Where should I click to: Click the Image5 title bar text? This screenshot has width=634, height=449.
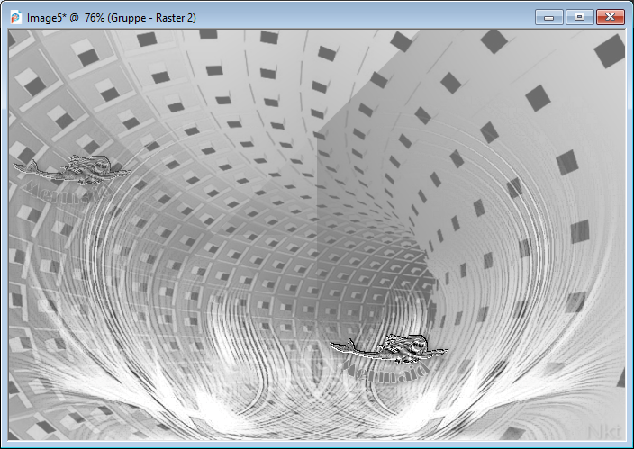click(112, 18)
